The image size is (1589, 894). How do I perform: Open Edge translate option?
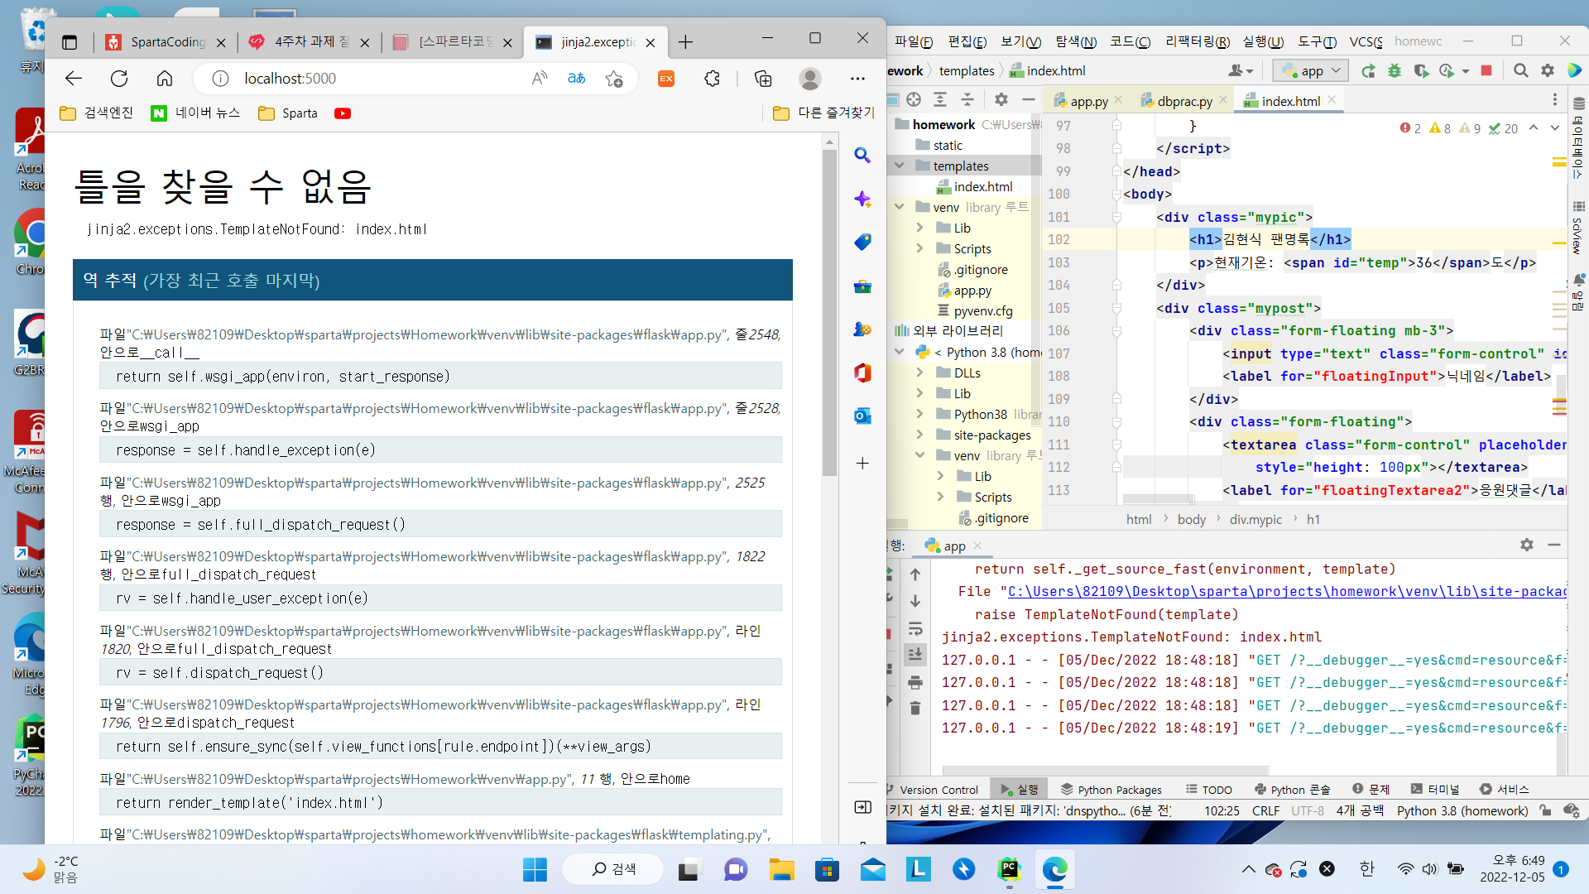[x=577, y=79]
